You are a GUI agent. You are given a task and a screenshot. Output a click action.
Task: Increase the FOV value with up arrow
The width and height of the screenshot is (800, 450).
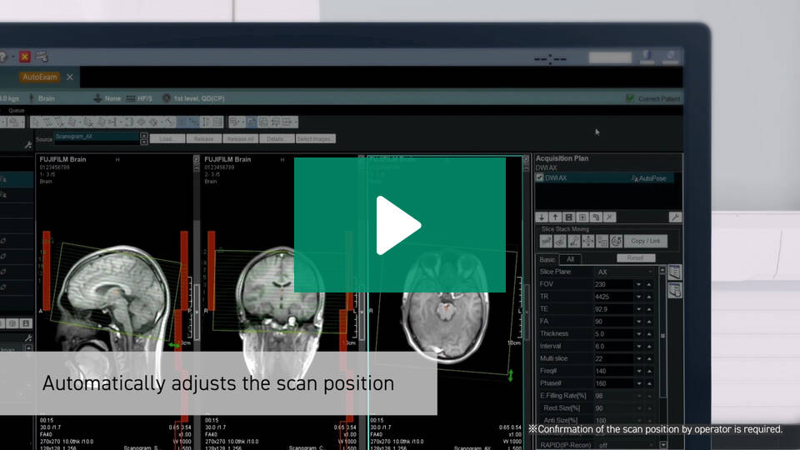[649, 285]
